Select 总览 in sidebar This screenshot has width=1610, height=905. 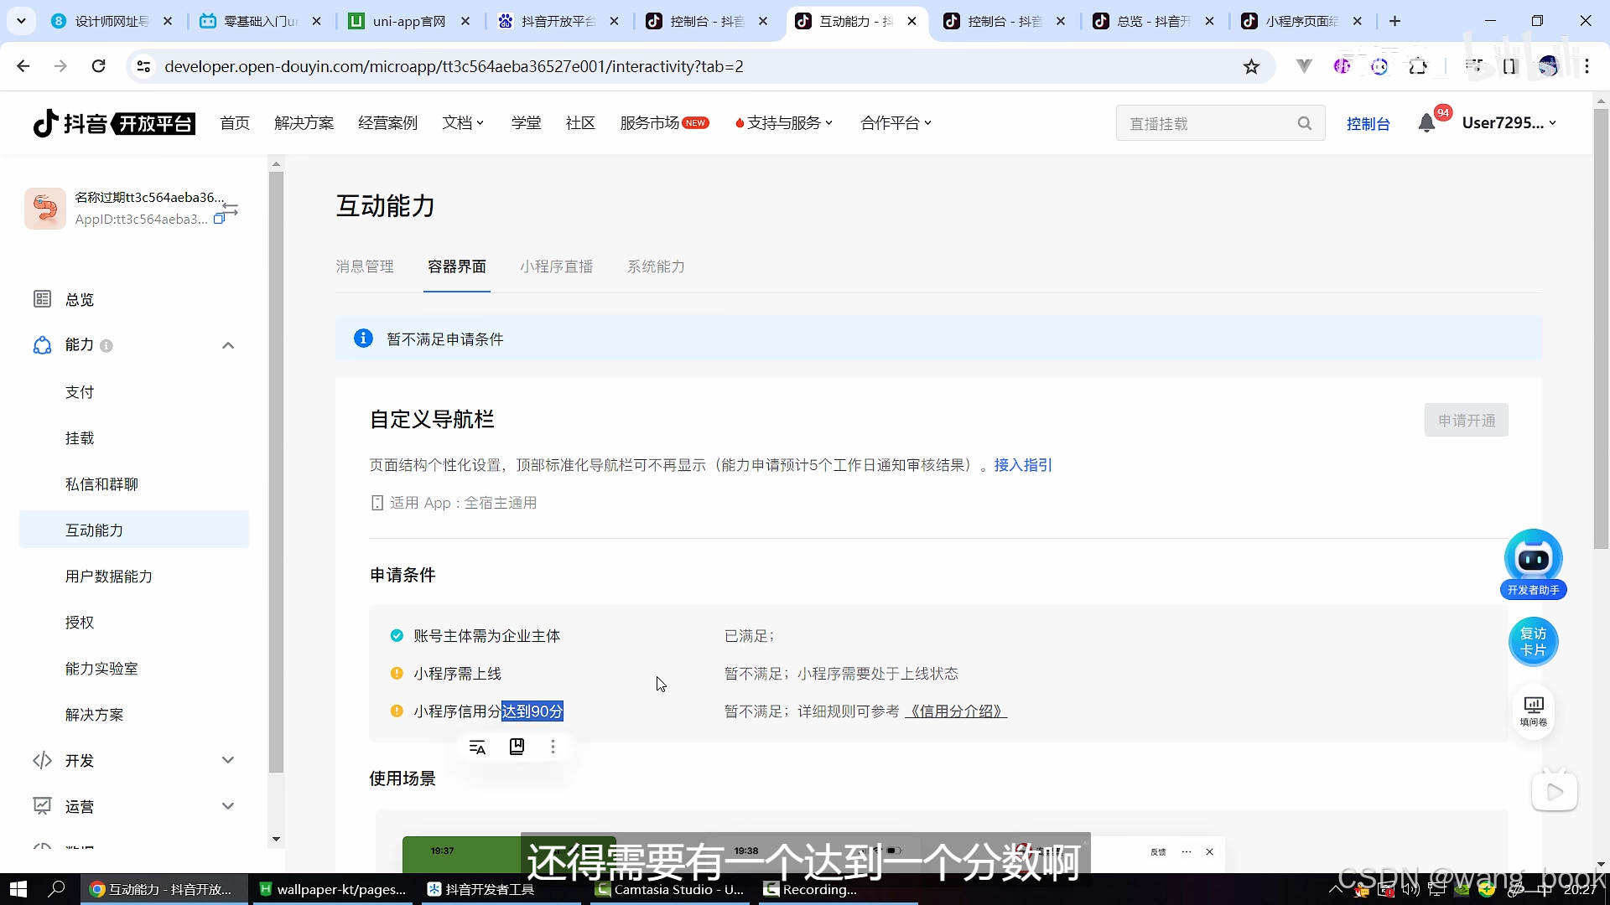point(80,300)
